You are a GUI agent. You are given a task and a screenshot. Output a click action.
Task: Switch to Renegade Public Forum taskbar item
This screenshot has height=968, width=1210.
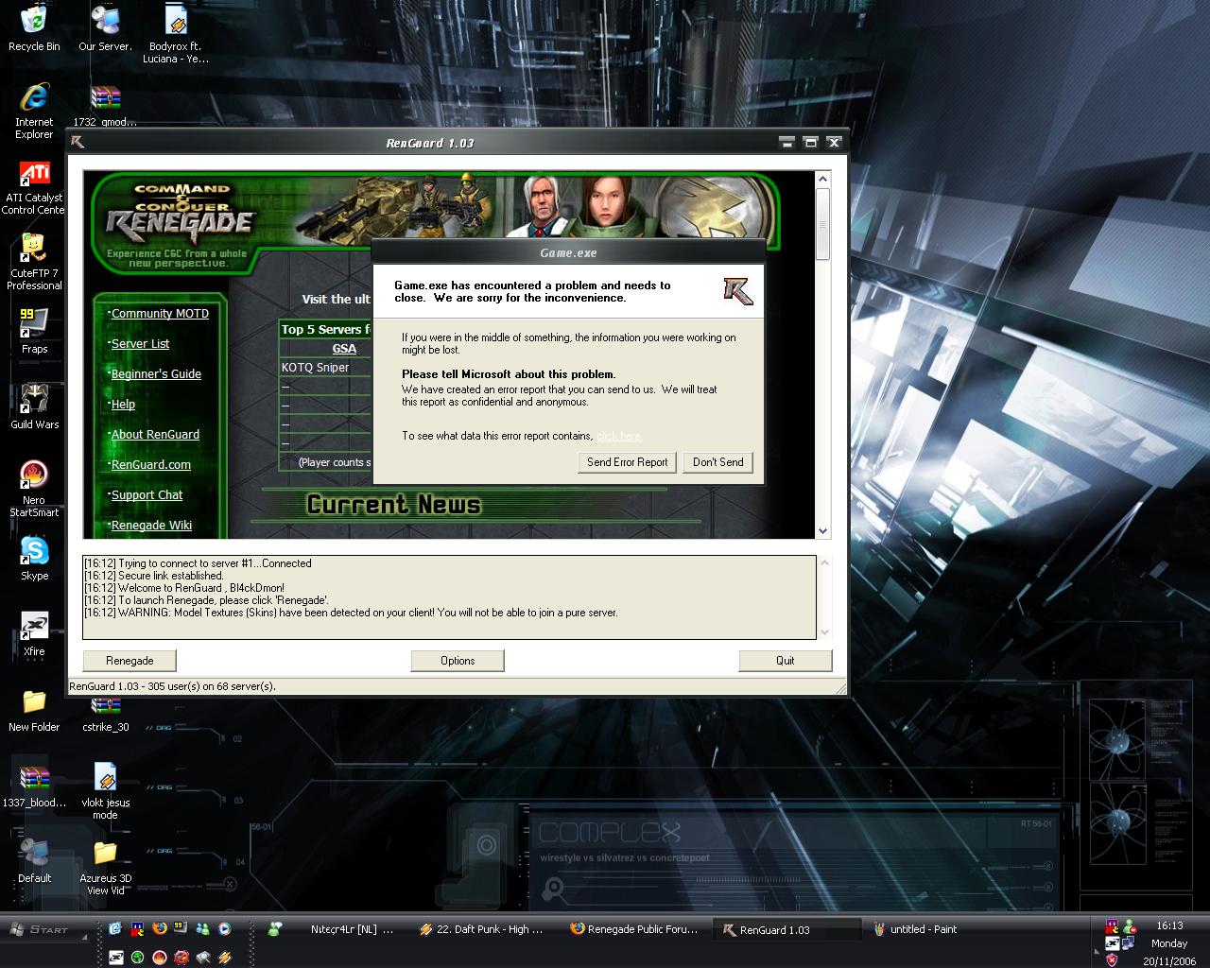click(635, 929)
